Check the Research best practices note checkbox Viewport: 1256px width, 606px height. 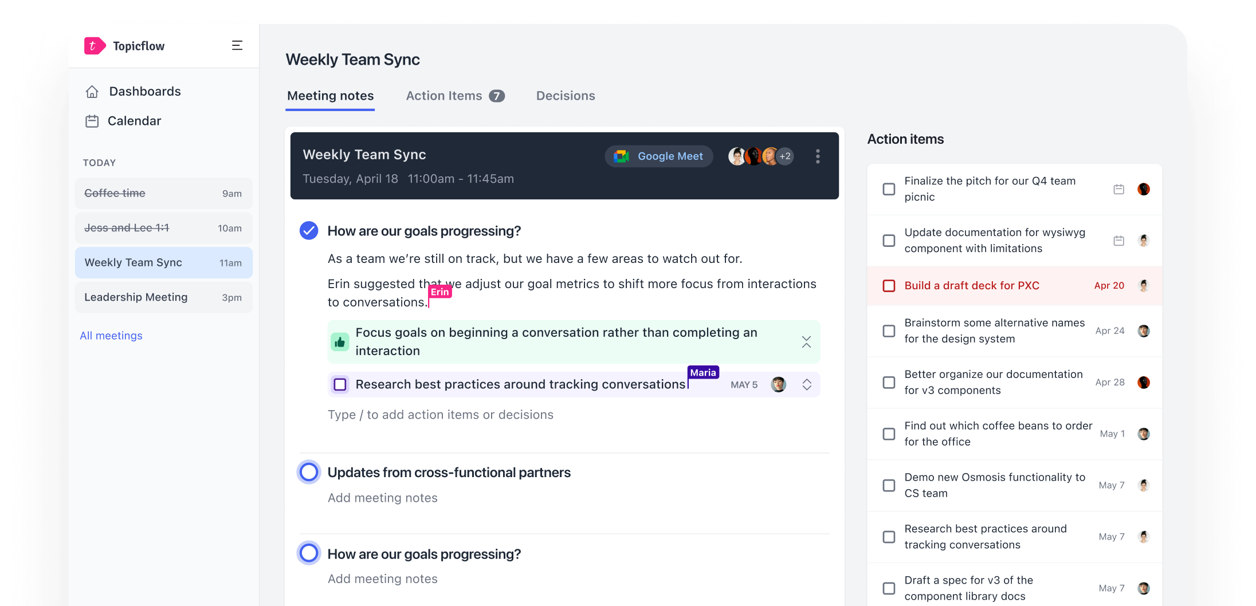pyautogui.click(x=340, y=384)
